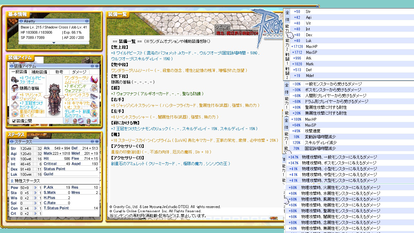
Task: Select the +6 マリシャス dagger weapon icon
Action: (x=15, y=97)
